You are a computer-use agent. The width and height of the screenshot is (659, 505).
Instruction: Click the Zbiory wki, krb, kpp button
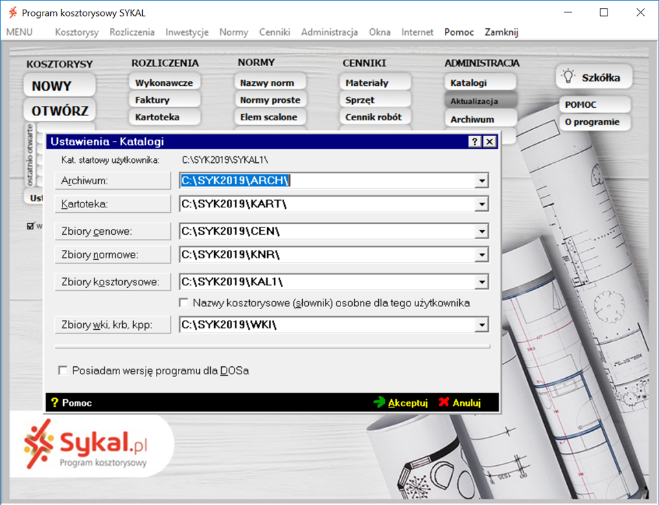(x=113, y=324)
